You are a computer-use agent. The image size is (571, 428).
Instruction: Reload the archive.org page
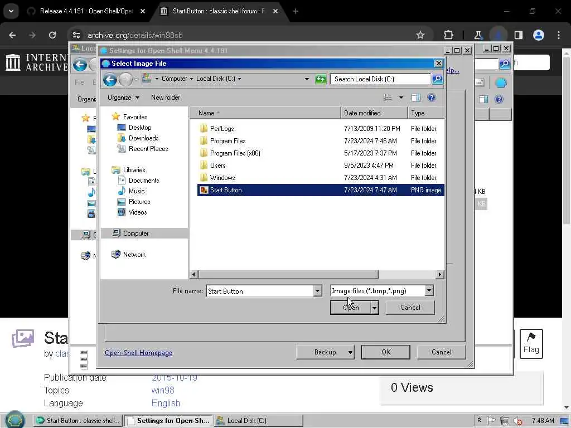coord(52,35)
